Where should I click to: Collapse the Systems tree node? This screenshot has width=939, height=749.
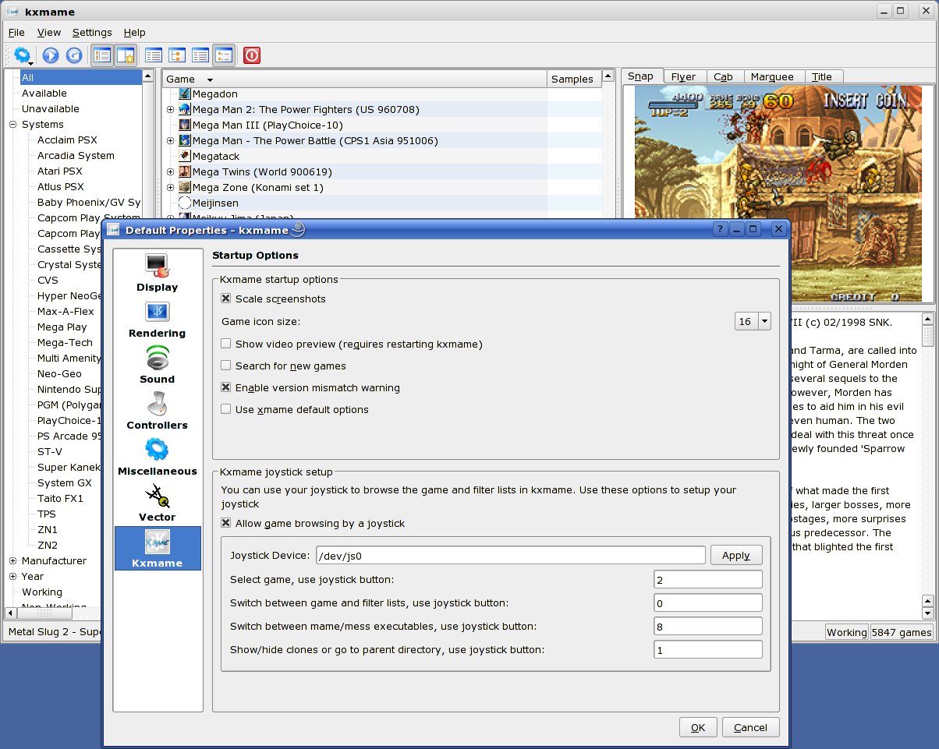tap(13, 125)
